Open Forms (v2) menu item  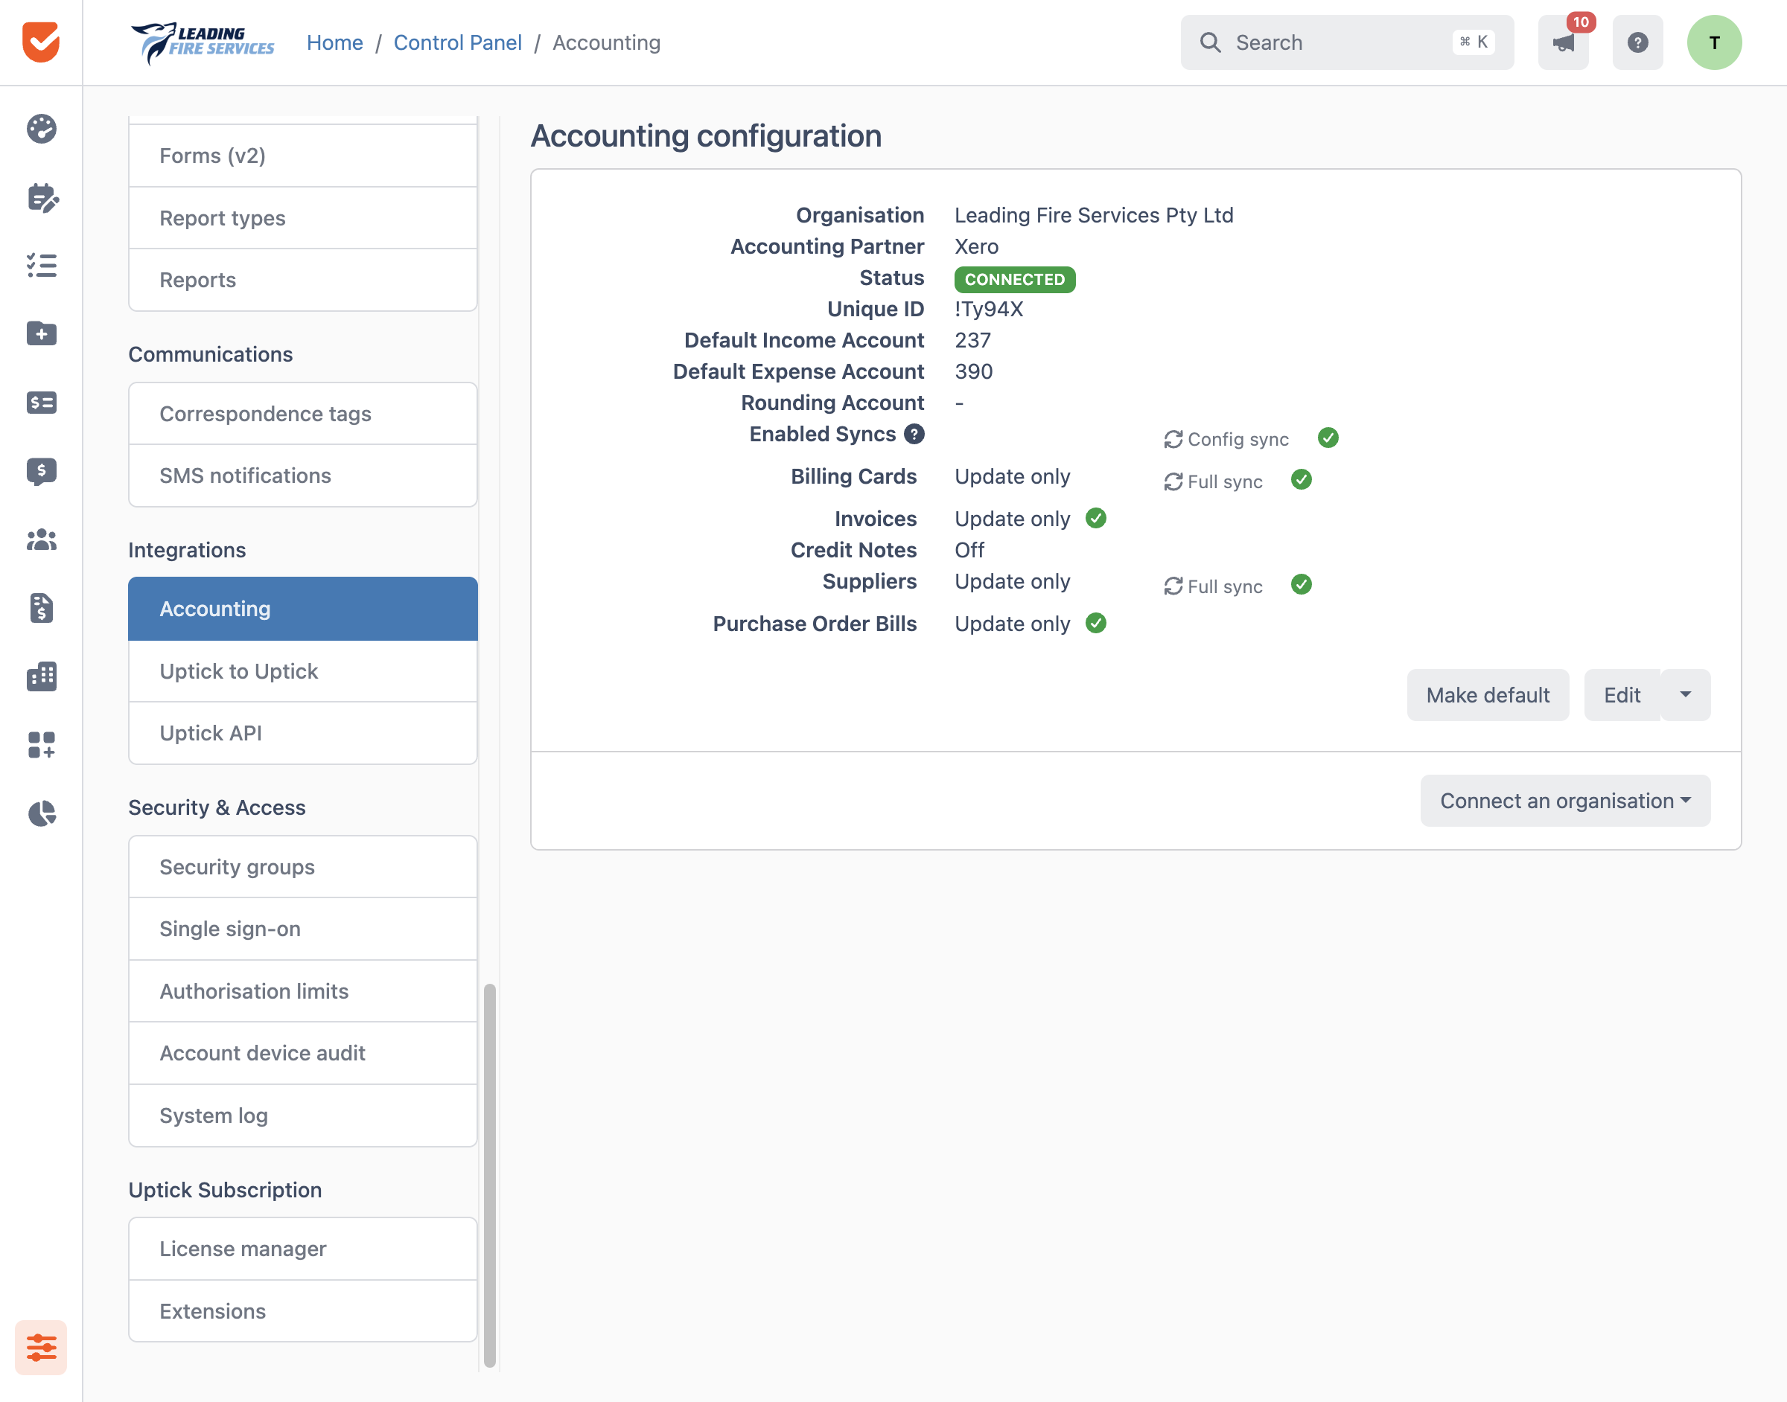pos(303,156)
